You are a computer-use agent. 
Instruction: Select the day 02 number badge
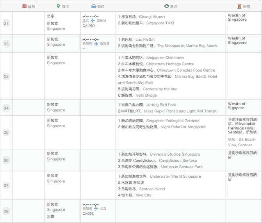click(x=6, y=44)
